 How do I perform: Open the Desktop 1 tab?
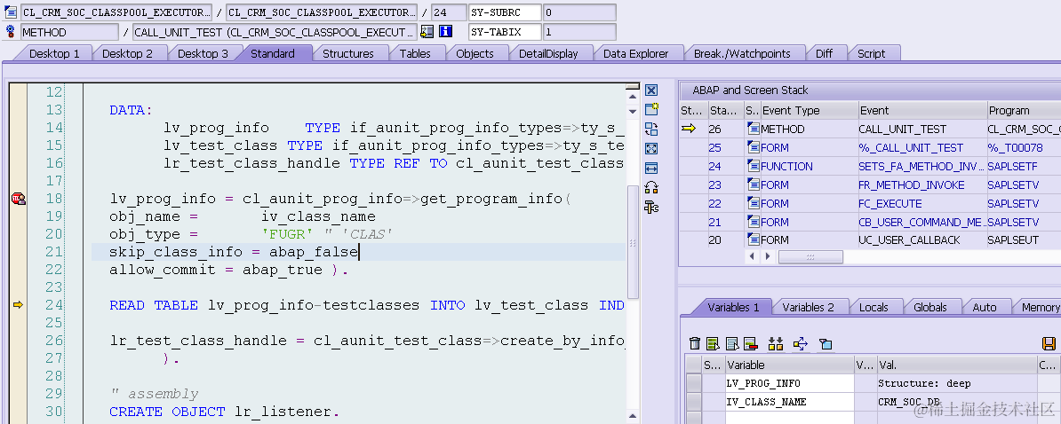coord(54,53)
